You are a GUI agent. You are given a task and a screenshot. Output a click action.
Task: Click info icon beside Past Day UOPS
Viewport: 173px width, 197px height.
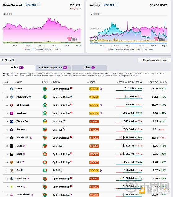(166, 82)
